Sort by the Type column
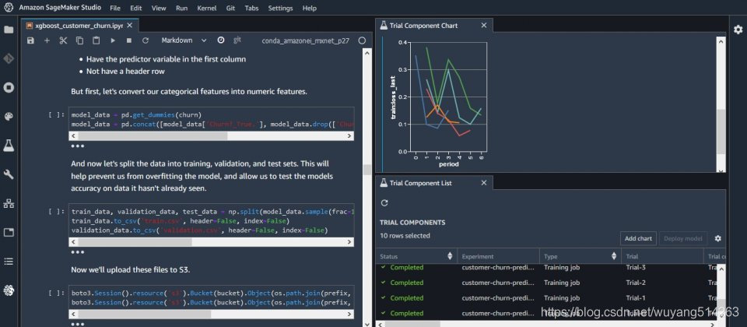 click(614, 256)
